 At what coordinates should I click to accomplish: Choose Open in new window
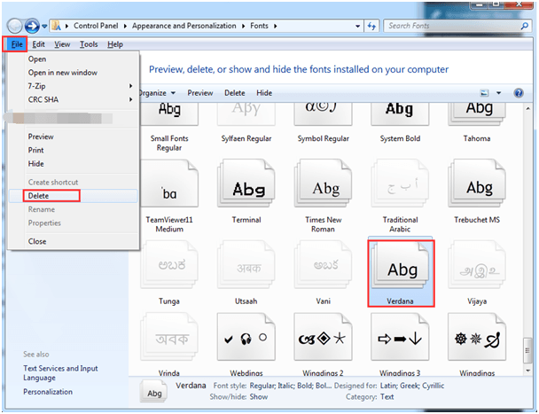74,73
